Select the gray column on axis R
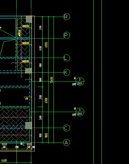129x164 pixels. [29, 19]
